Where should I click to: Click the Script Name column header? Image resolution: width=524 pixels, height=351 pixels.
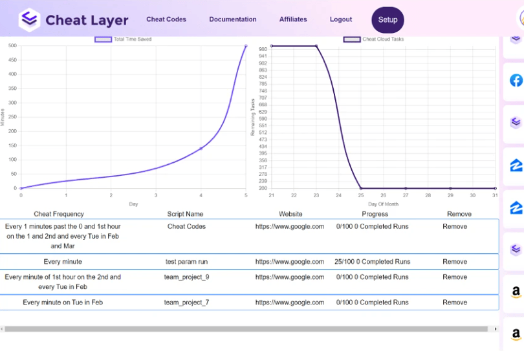click(x=185, y=214)
